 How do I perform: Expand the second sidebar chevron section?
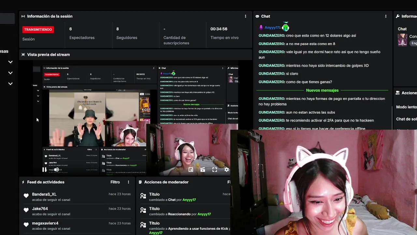click(10, 73)
